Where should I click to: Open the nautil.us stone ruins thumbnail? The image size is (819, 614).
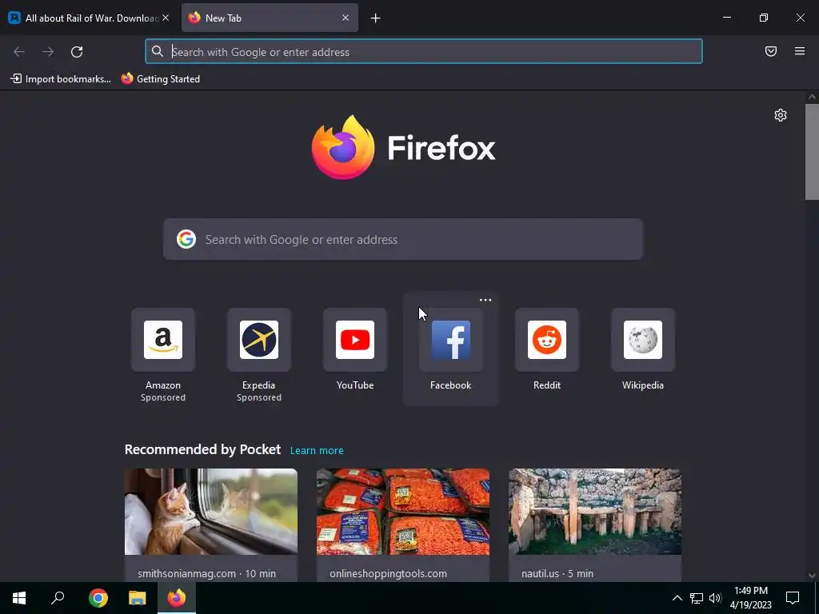(x=595, y=512)
